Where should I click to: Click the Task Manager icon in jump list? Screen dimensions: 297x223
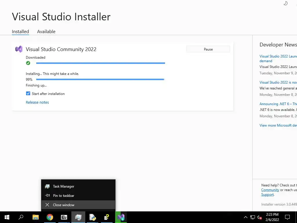pyautogui.click(x=47, y=186)
